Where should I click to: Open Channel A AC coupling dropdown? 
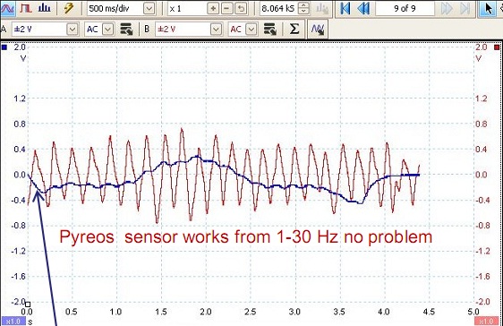[108, 30]
